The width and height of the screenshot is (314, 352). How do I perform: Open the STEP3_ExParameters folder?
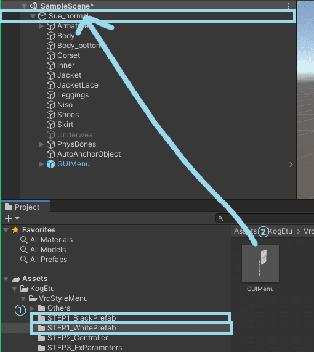coord(84,348)
